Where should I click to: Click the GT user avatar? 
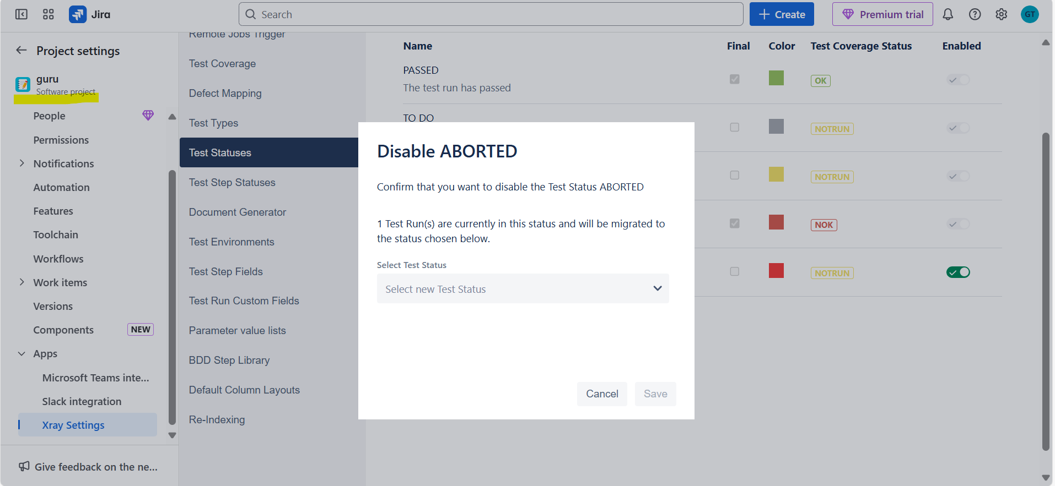[1029, 14]
